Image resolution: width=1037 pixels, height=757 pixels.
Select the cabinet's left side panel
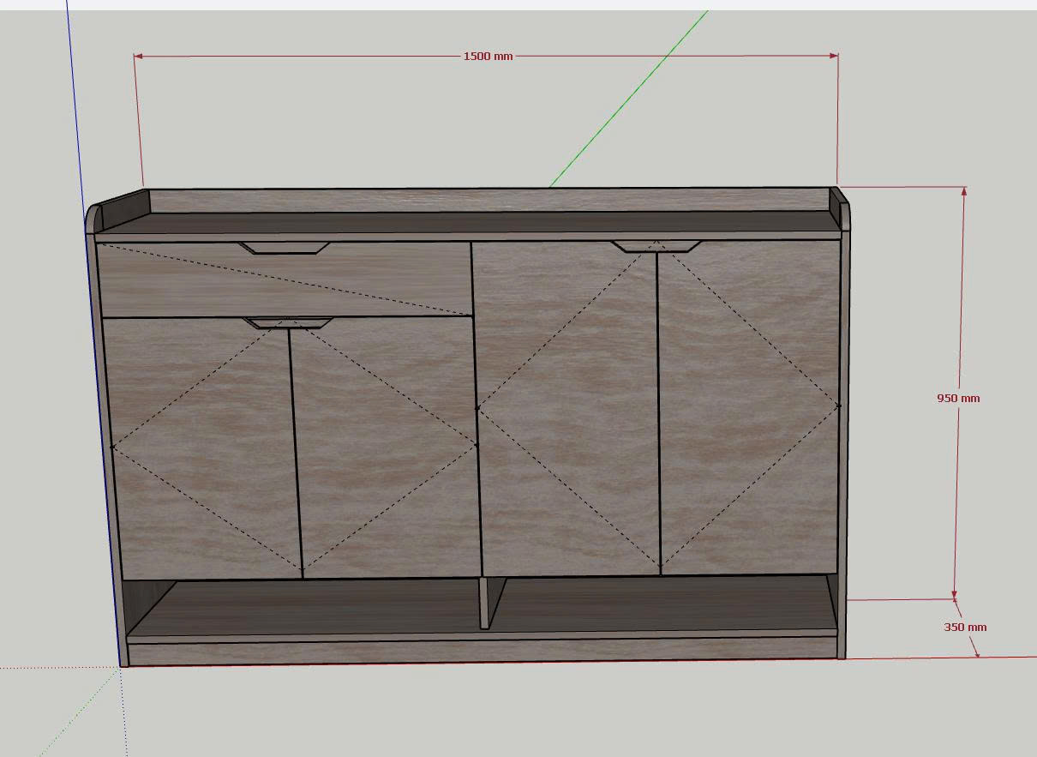(106, 446)
